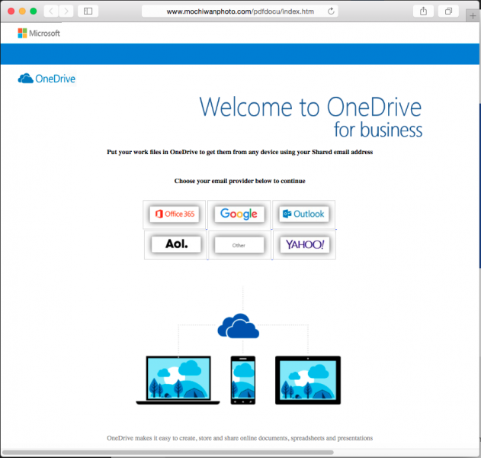Image resolution: width=481 pixels, height=458 pixels.
Task: Open the Share menu icon
Action: (x=423, y=11)
